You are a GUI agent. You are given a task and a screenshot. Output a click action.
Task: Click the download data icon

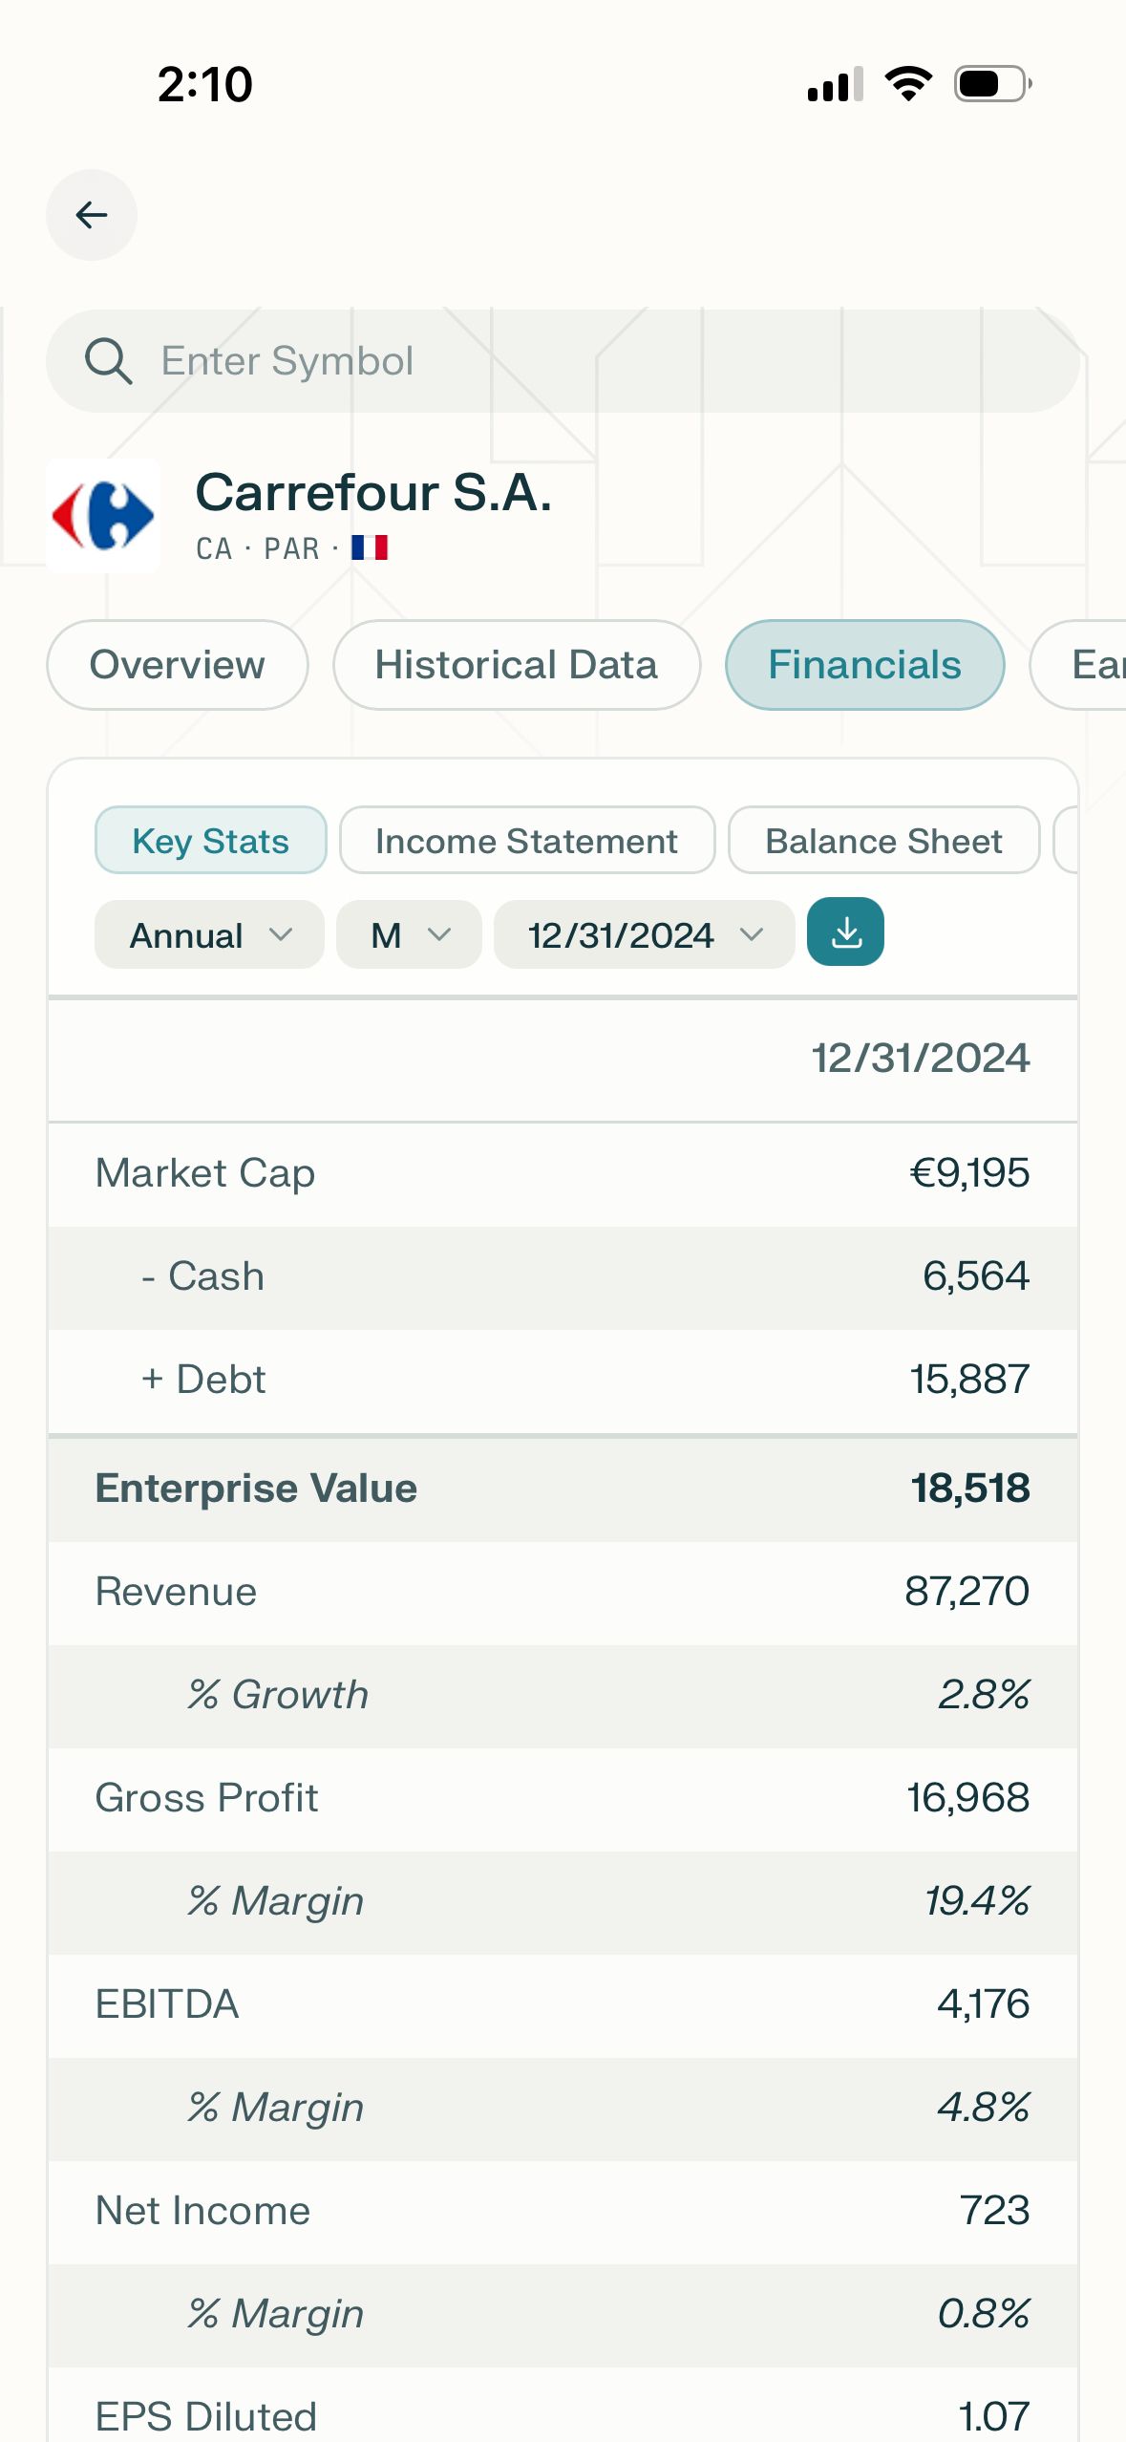pyautogui.click(x=845, y=932)
